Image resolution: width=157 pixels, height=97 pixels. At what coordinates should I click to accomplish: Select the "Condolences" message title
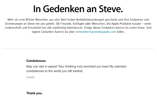pos(36,61)
